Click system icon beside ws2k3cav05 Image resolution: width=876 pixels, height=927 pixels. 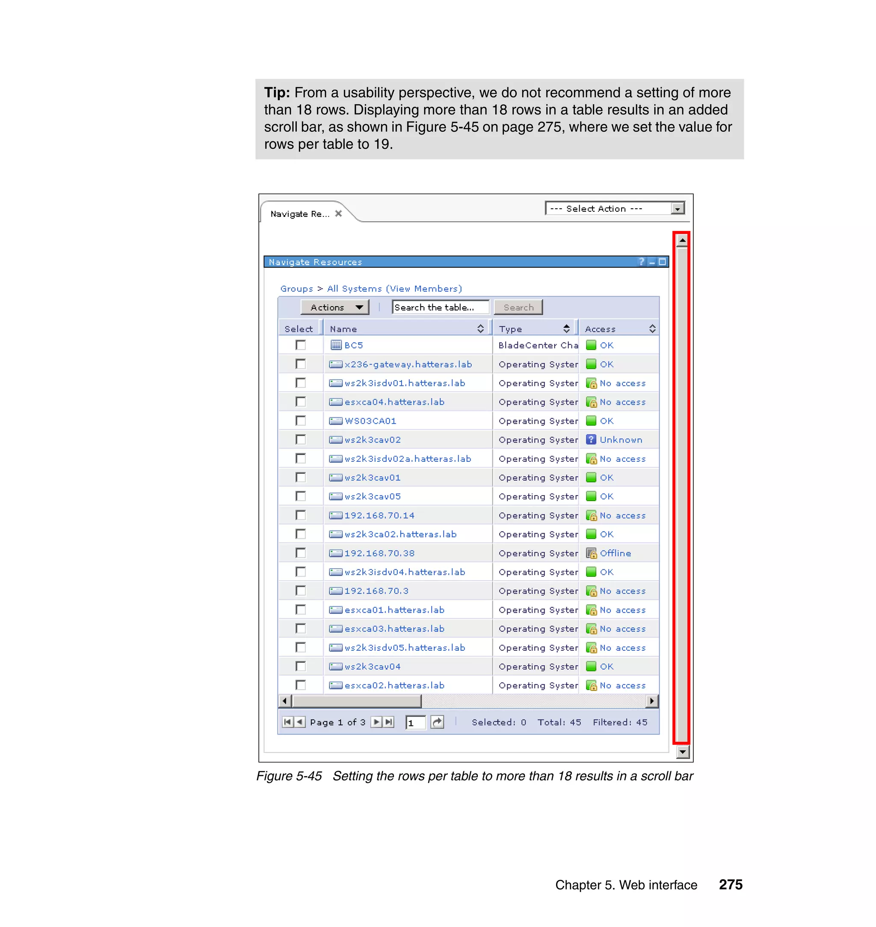pos(336,496)
